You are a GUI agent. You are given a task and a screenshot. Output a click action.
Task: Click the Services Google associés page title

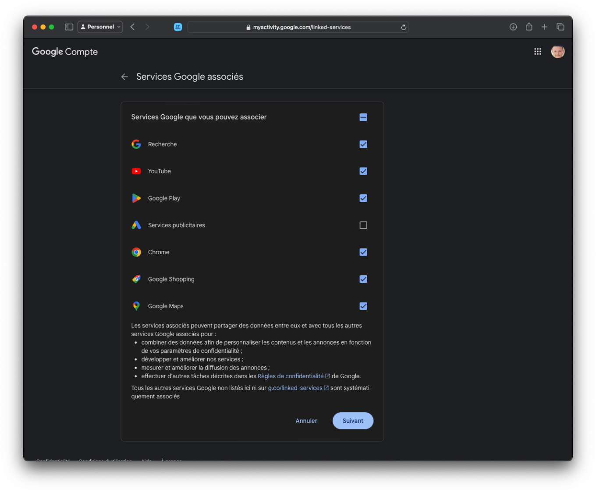pos(190,77)
